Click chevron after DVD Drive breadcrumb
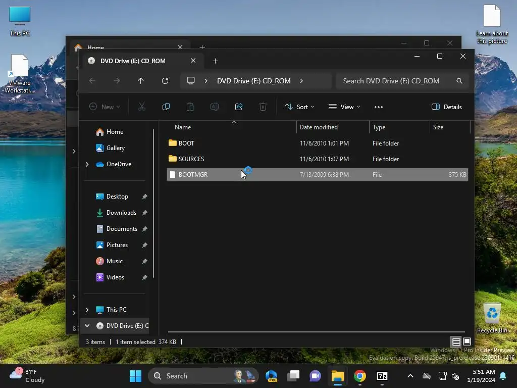 coord(301,81)
